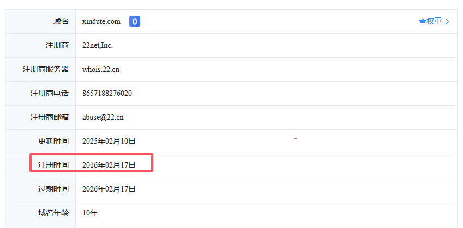Click the blue weight badge showing 0

135,22
